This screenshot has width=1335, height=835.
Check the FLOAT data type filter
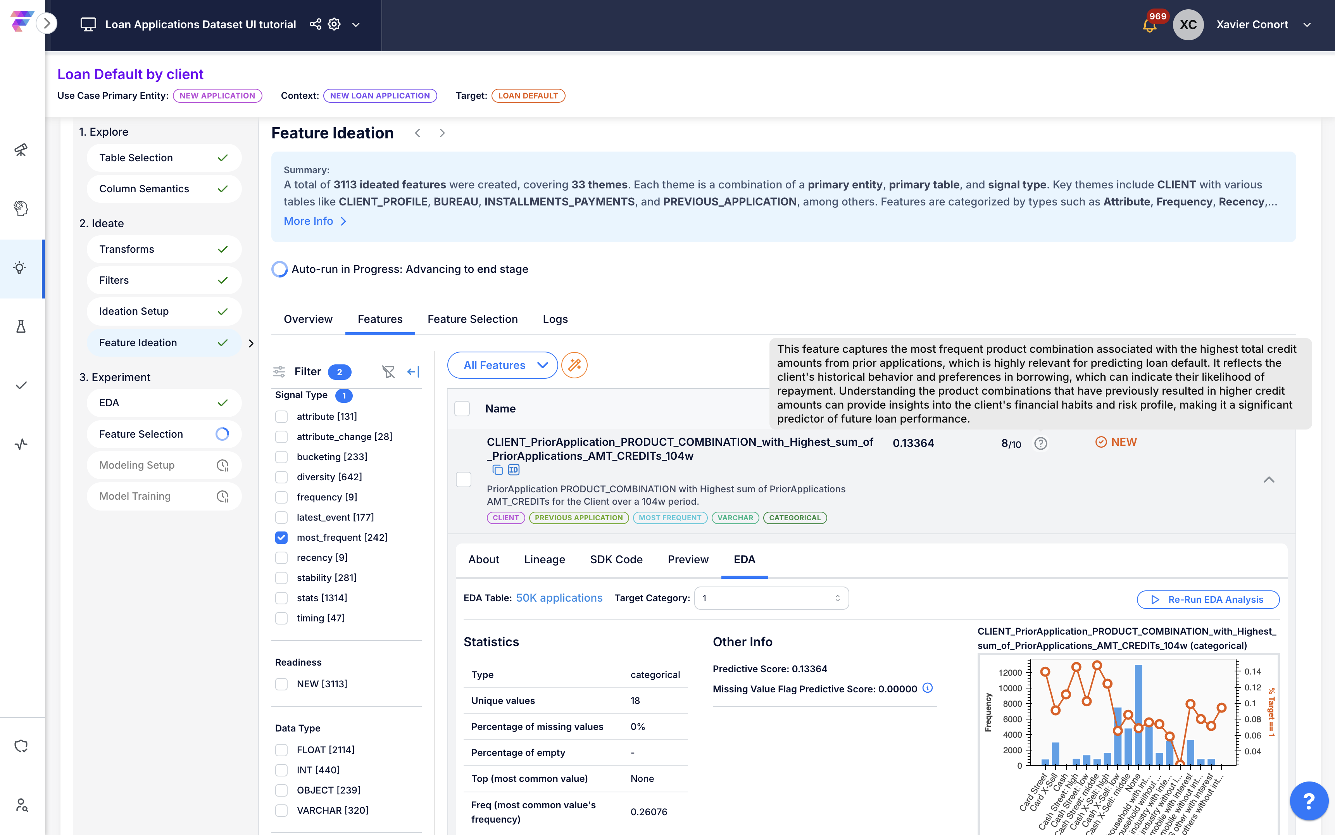(281, 749)
